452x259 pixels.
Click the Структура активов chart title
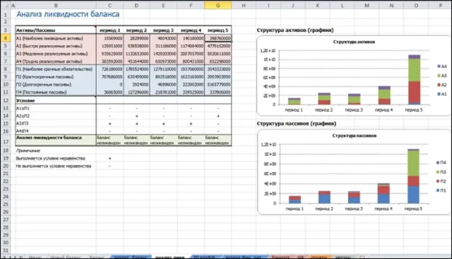(x=354, y=42)
